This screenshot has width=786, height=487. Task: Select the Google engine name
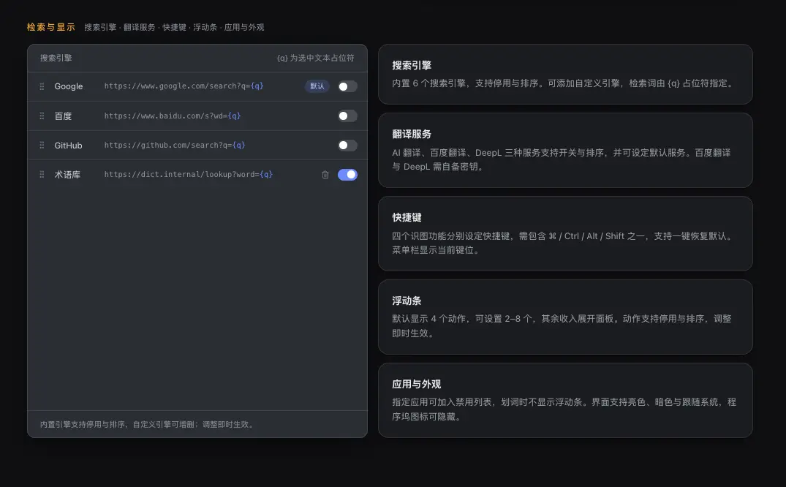[69, 86]
